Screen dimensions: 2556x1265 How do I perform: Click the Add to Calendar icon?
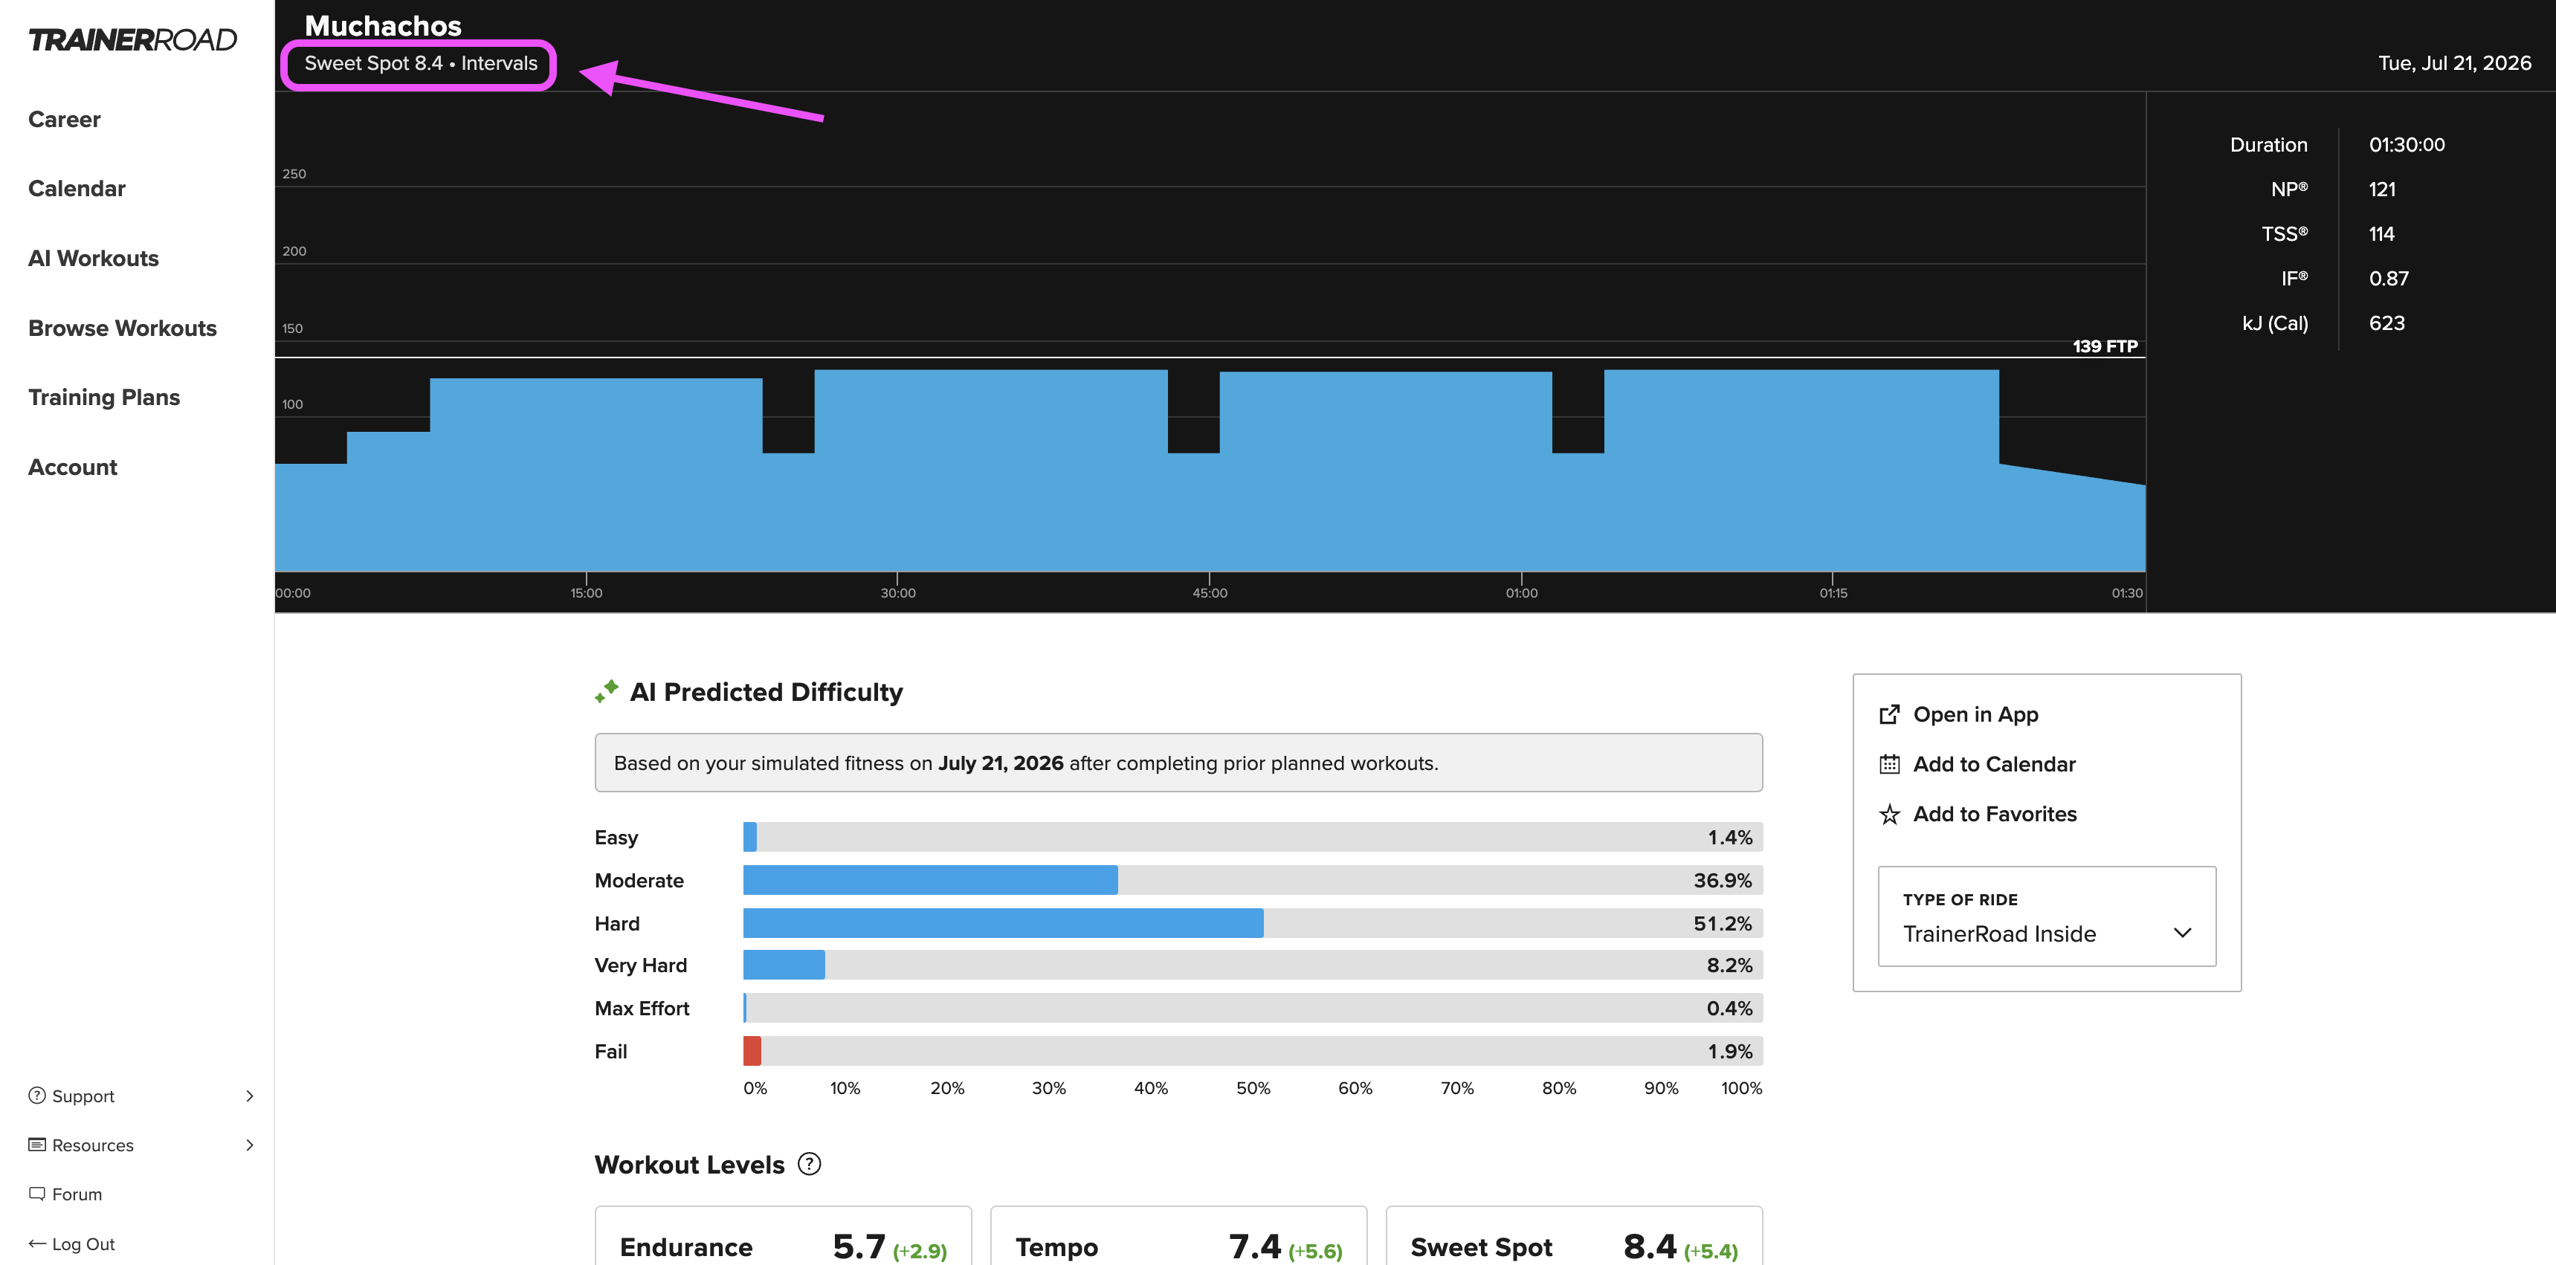tap(1889, 764)
